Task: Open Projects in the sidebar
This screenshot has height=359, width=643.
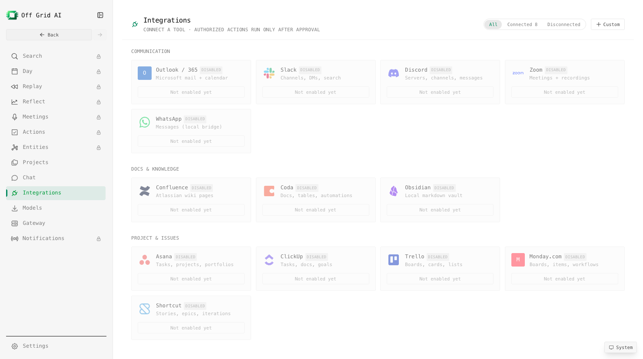Action: [x=56, y=163]
